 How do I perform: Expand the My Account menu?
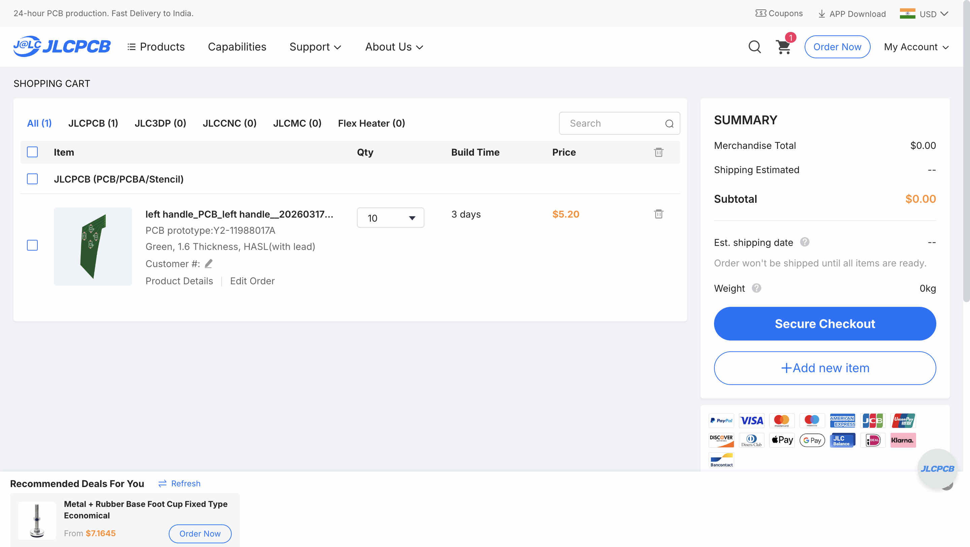pos(916,47)
